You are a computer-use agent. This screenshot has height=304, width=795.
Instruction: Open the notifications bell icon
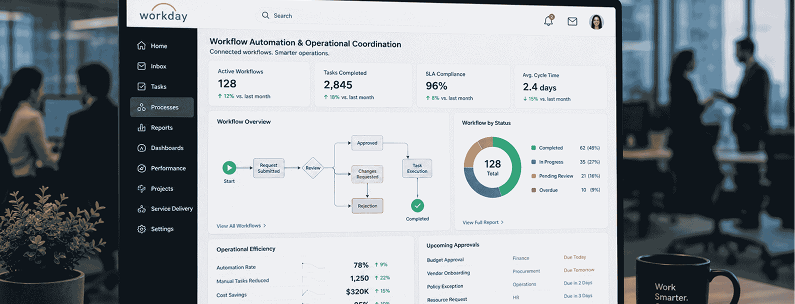point(548,20)
